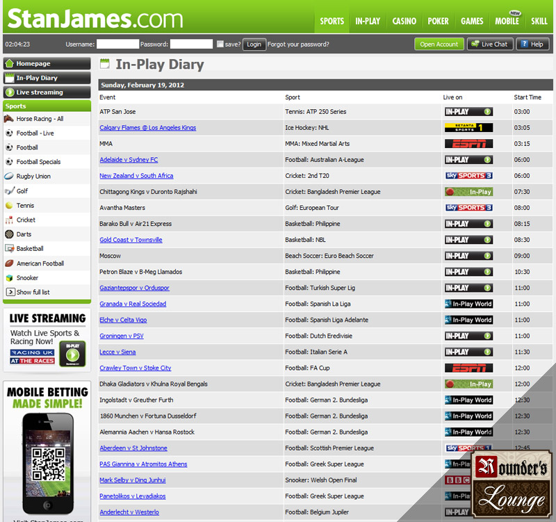Open Gaziantepspor v Orduspor link

[x=134, y=288]
